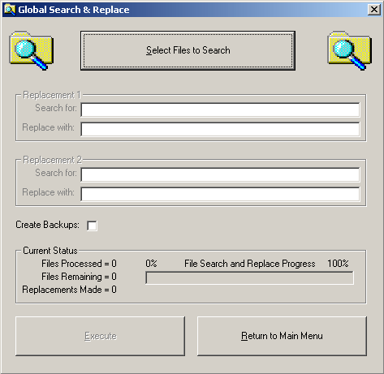This screenshot has height=374, width=384.
Task: Open Select Files to Search
Action: 188,50
